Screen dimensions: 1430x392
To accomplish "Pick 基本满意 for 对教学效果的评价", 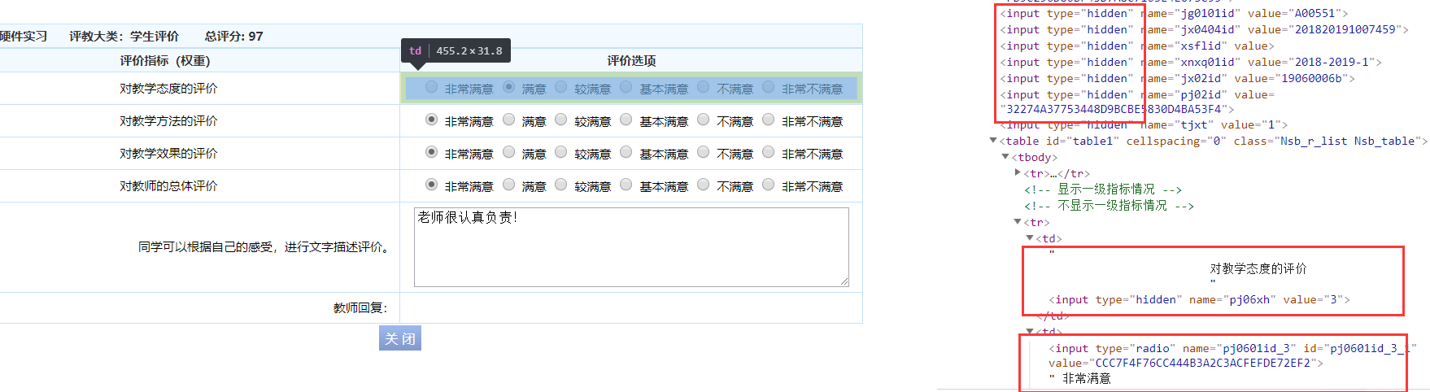I will click(x=626, y=152).
